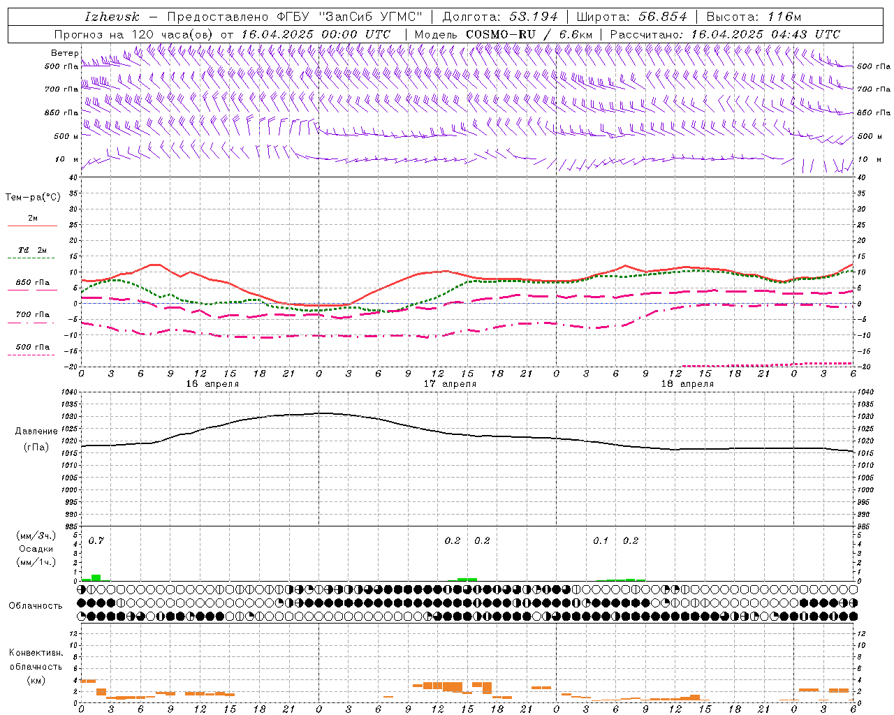The height and width of the screenshot is (715, 894).
Task: Click "500 гПа" entry in temperature legend
Action: [33, 347]
